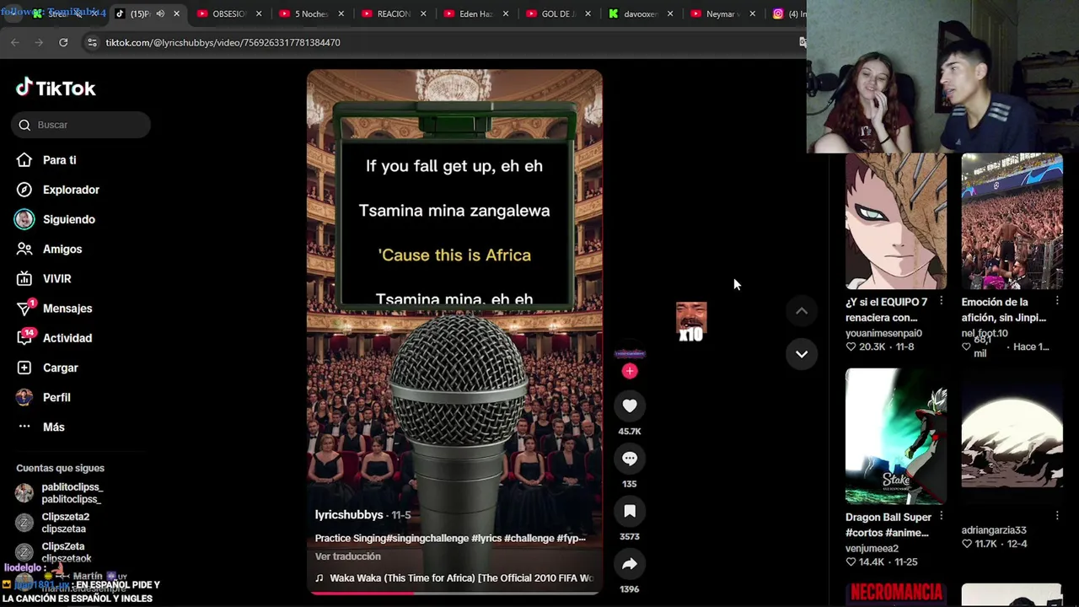Open the NECROMANCIA video thumbnail

(x=896, y=594)
